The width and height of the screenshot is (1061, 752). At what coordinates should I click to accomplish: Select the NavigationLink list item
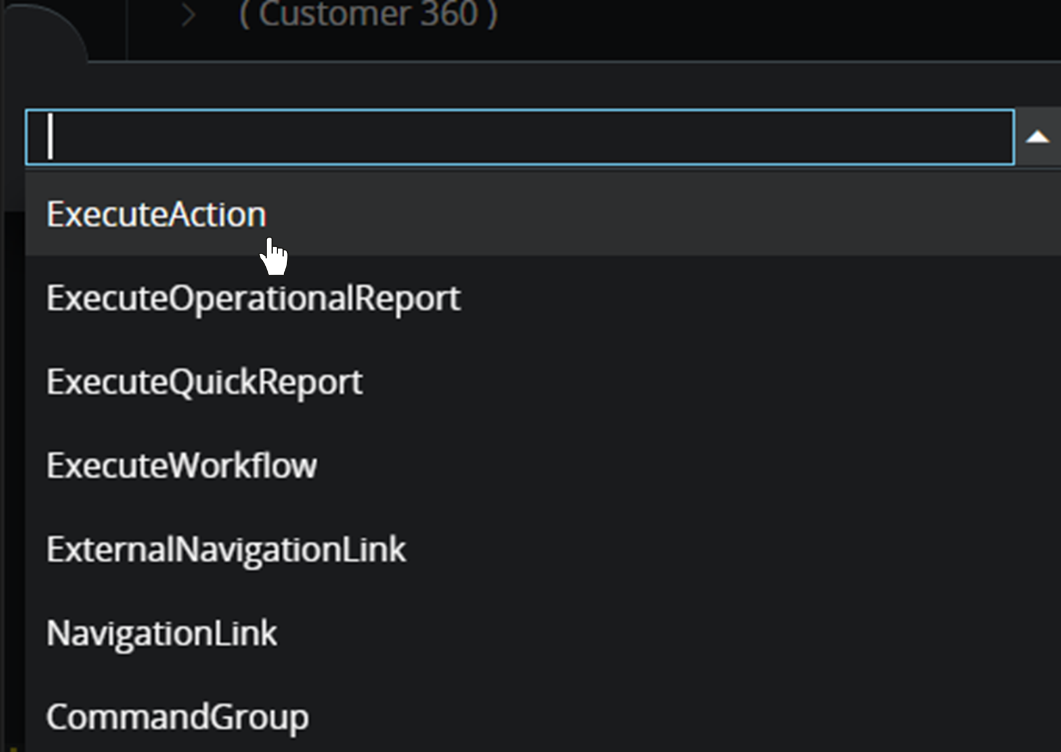point(162,633)
